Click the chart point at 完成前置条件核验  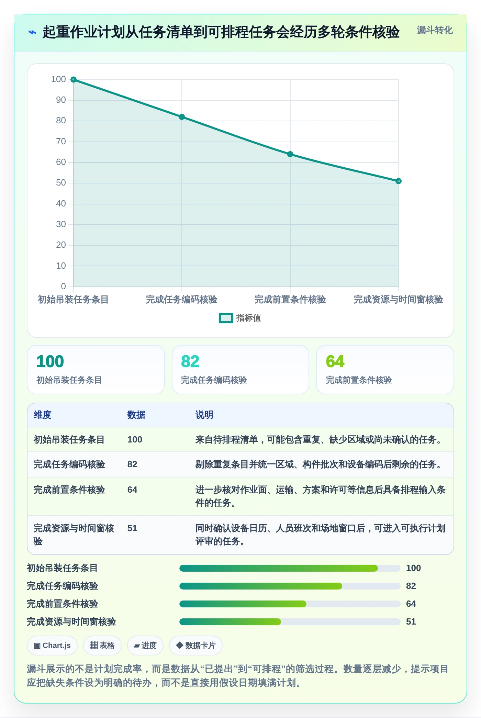[290, 154]
